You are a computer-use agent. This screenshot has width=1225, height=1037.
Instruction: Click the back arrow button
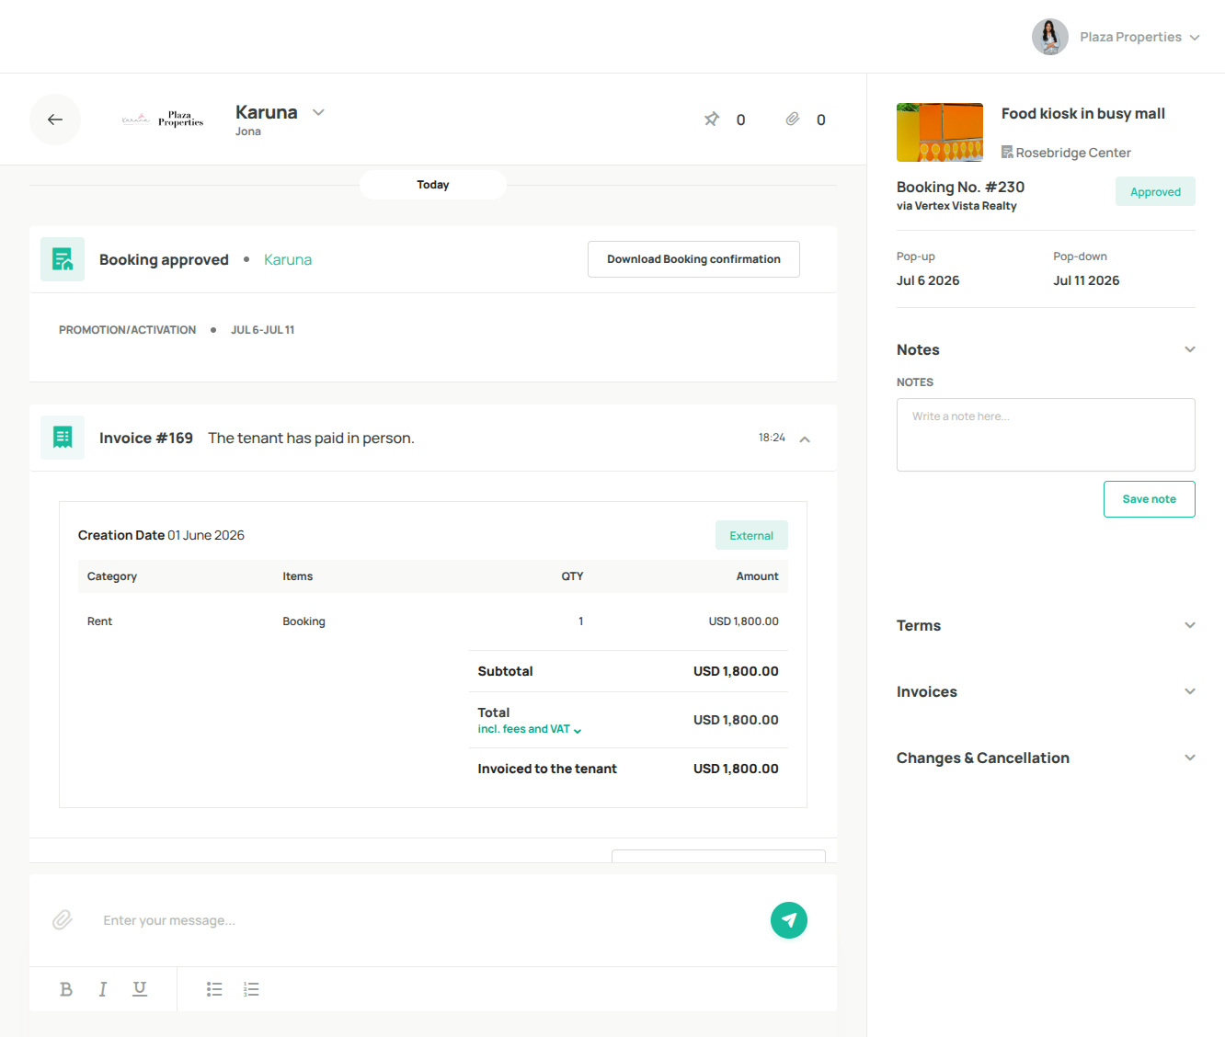(55, 120)
